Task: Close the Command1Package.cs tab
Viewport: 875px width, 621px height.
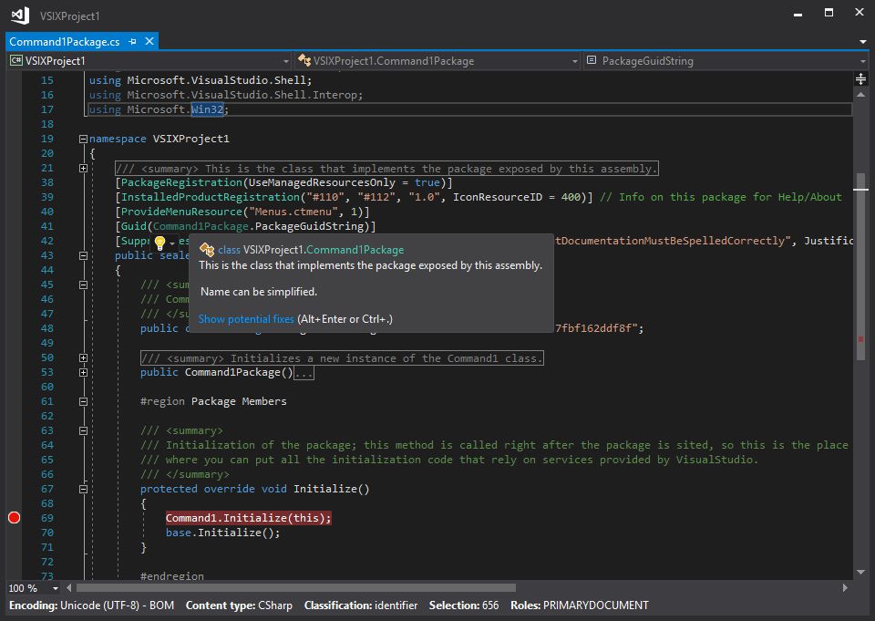Action: coord(149,41)
